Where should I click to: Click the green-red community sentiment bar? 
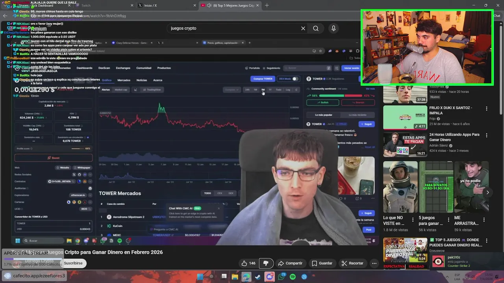click(x=341, y=96)
